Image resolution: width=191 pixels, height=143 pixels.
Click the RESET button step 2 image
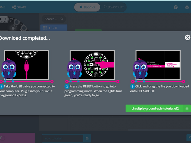point(92,65)
